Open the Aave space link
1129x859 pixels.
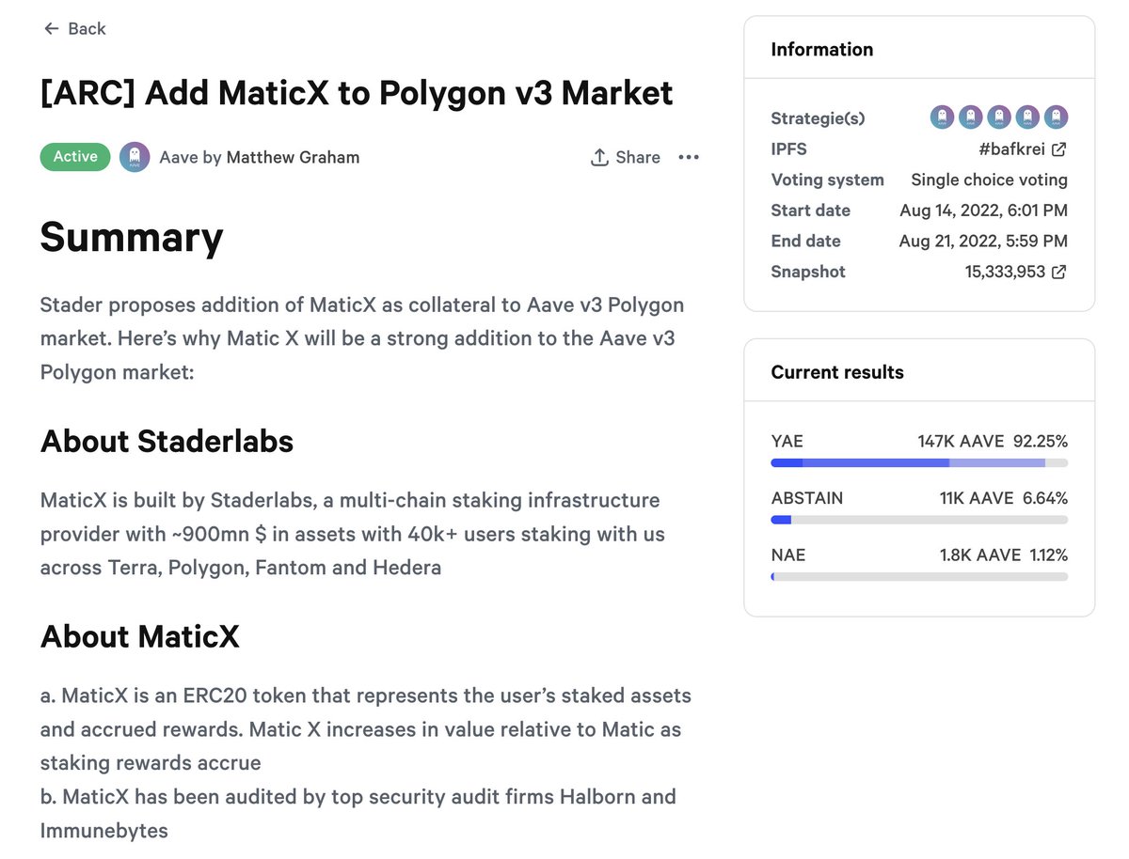[x=179, y=157]
